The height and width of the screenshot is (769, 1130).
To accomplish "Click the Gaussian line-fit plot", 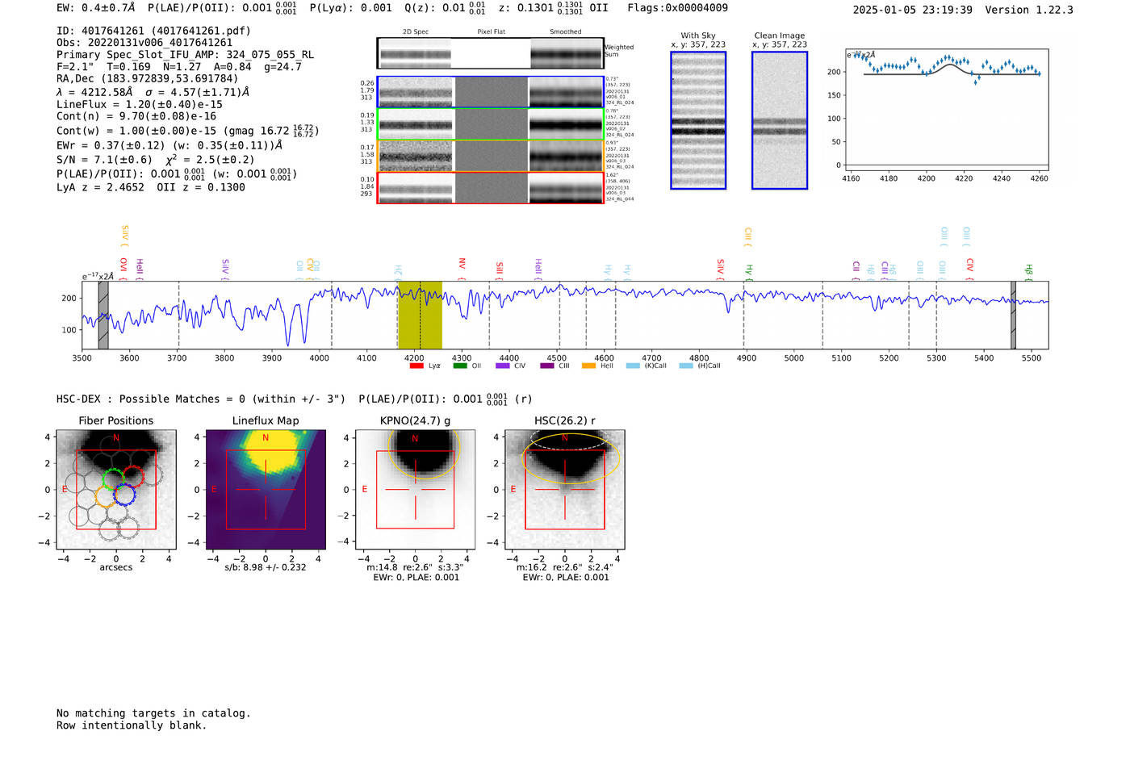I will [x=947, y=108].
